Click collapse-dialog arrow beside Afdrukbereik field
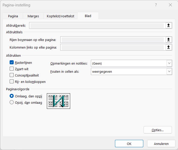The width and height of the screenshot is (178, 150). click(x=169, y=25)
